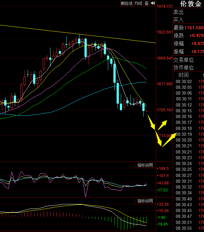
Task: Click the +32.38 MACD scale value
Action: 163,204
